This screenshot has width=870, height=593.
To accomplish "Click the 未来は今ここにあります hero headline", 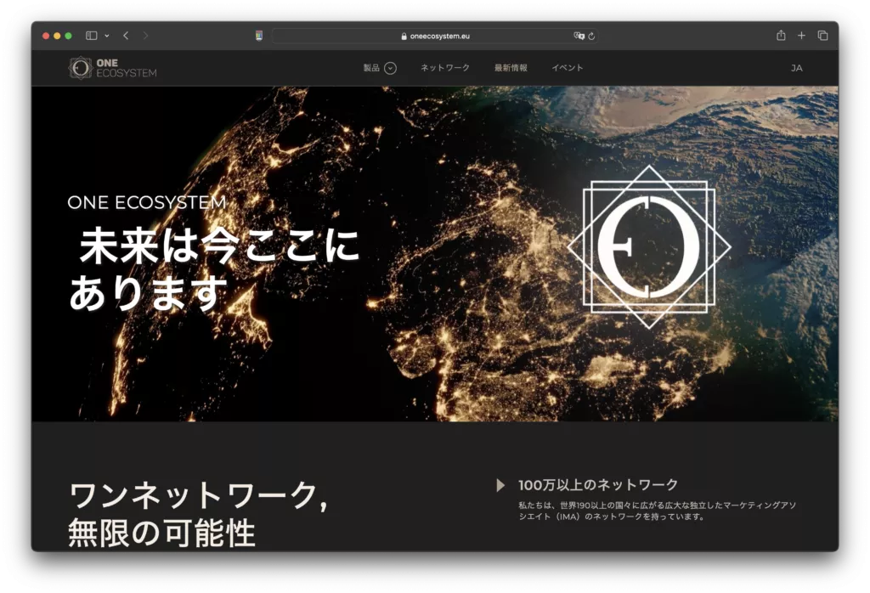I will 214,268.
